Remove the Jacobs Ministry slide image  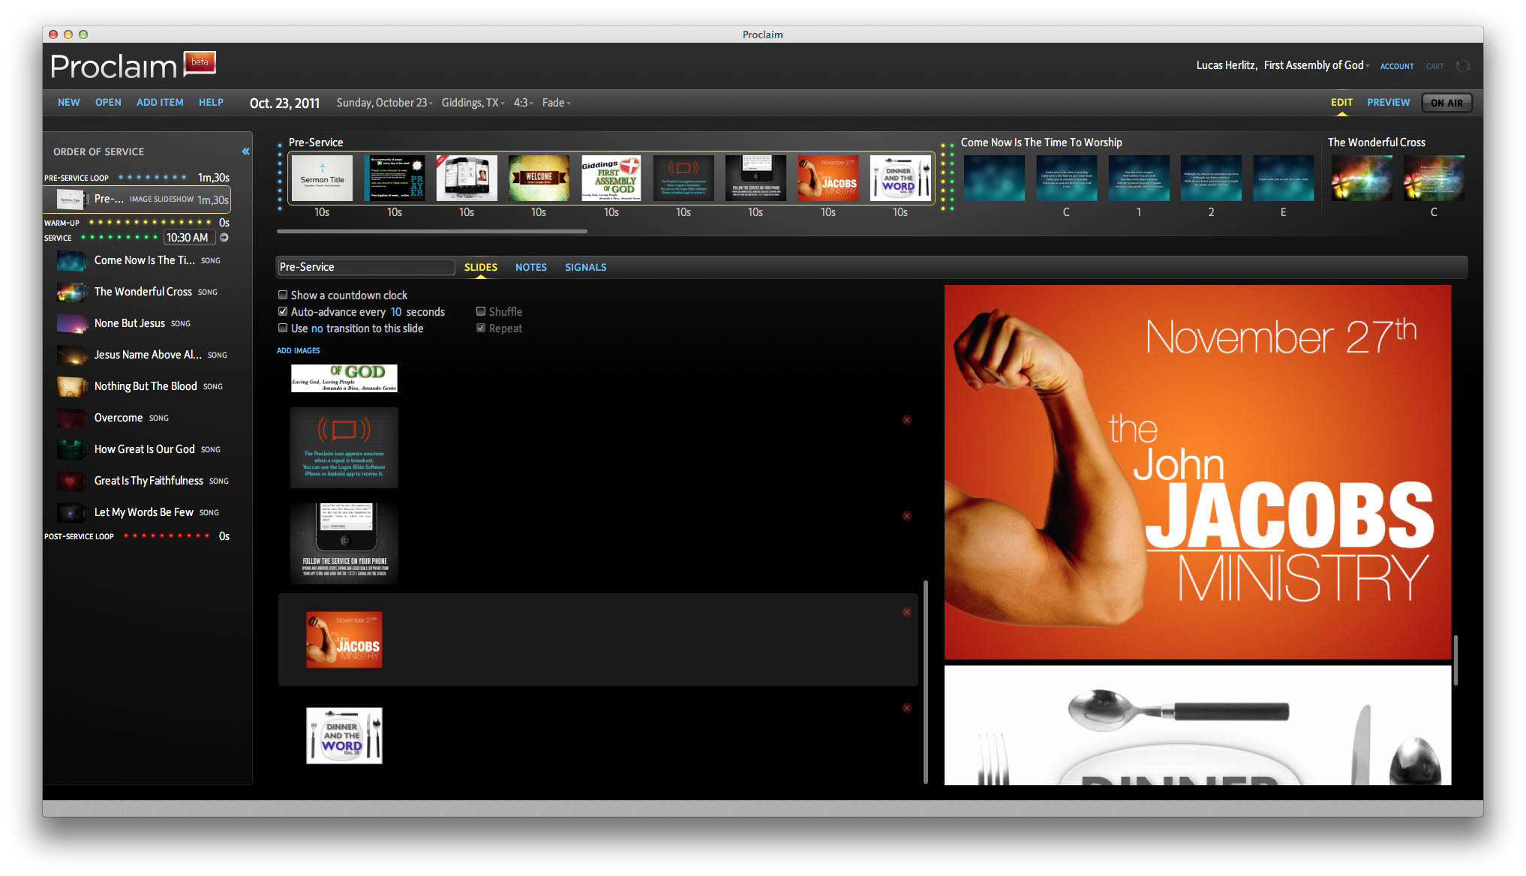coord(906,612)
